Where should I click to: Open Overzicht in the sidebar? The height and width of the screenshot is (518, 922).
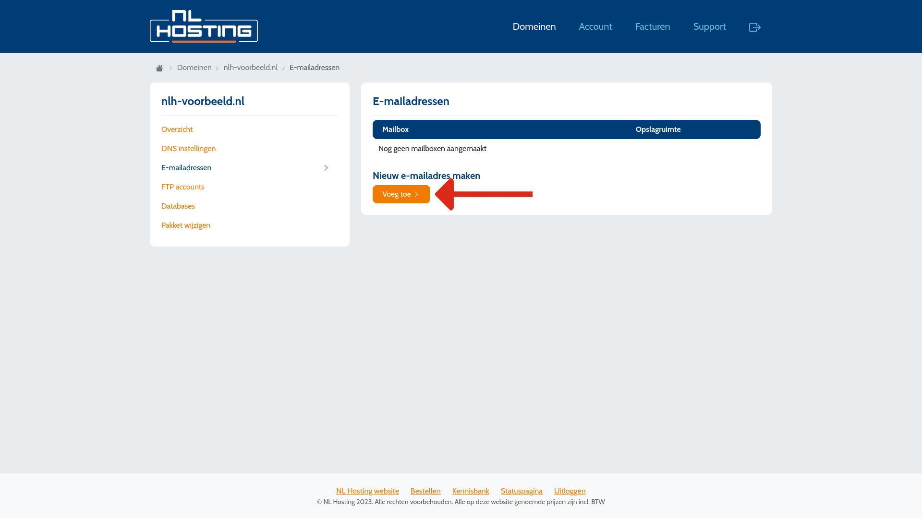[177, 129]
